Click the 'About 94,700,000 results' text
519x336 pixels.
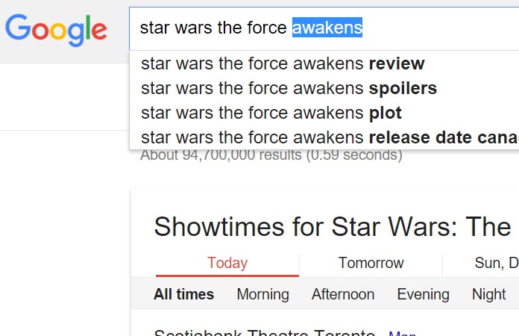click(x=271, y=155)
